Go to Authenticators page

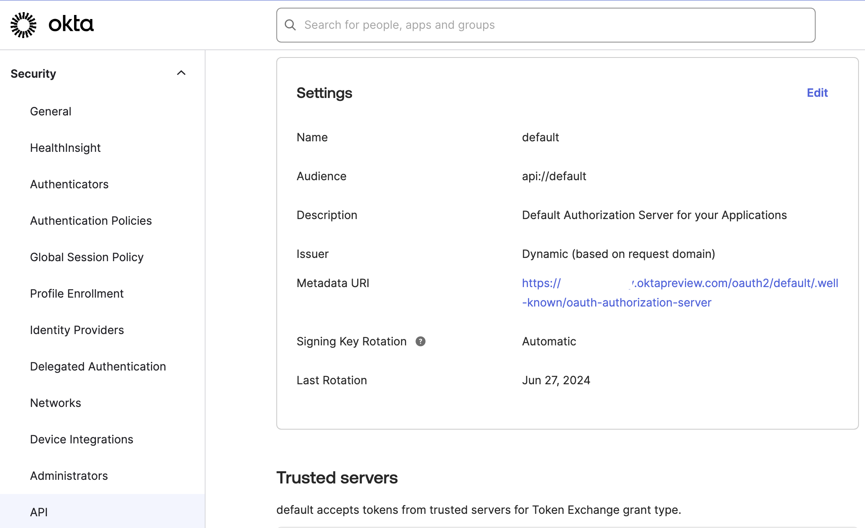(x=69, y=184)
